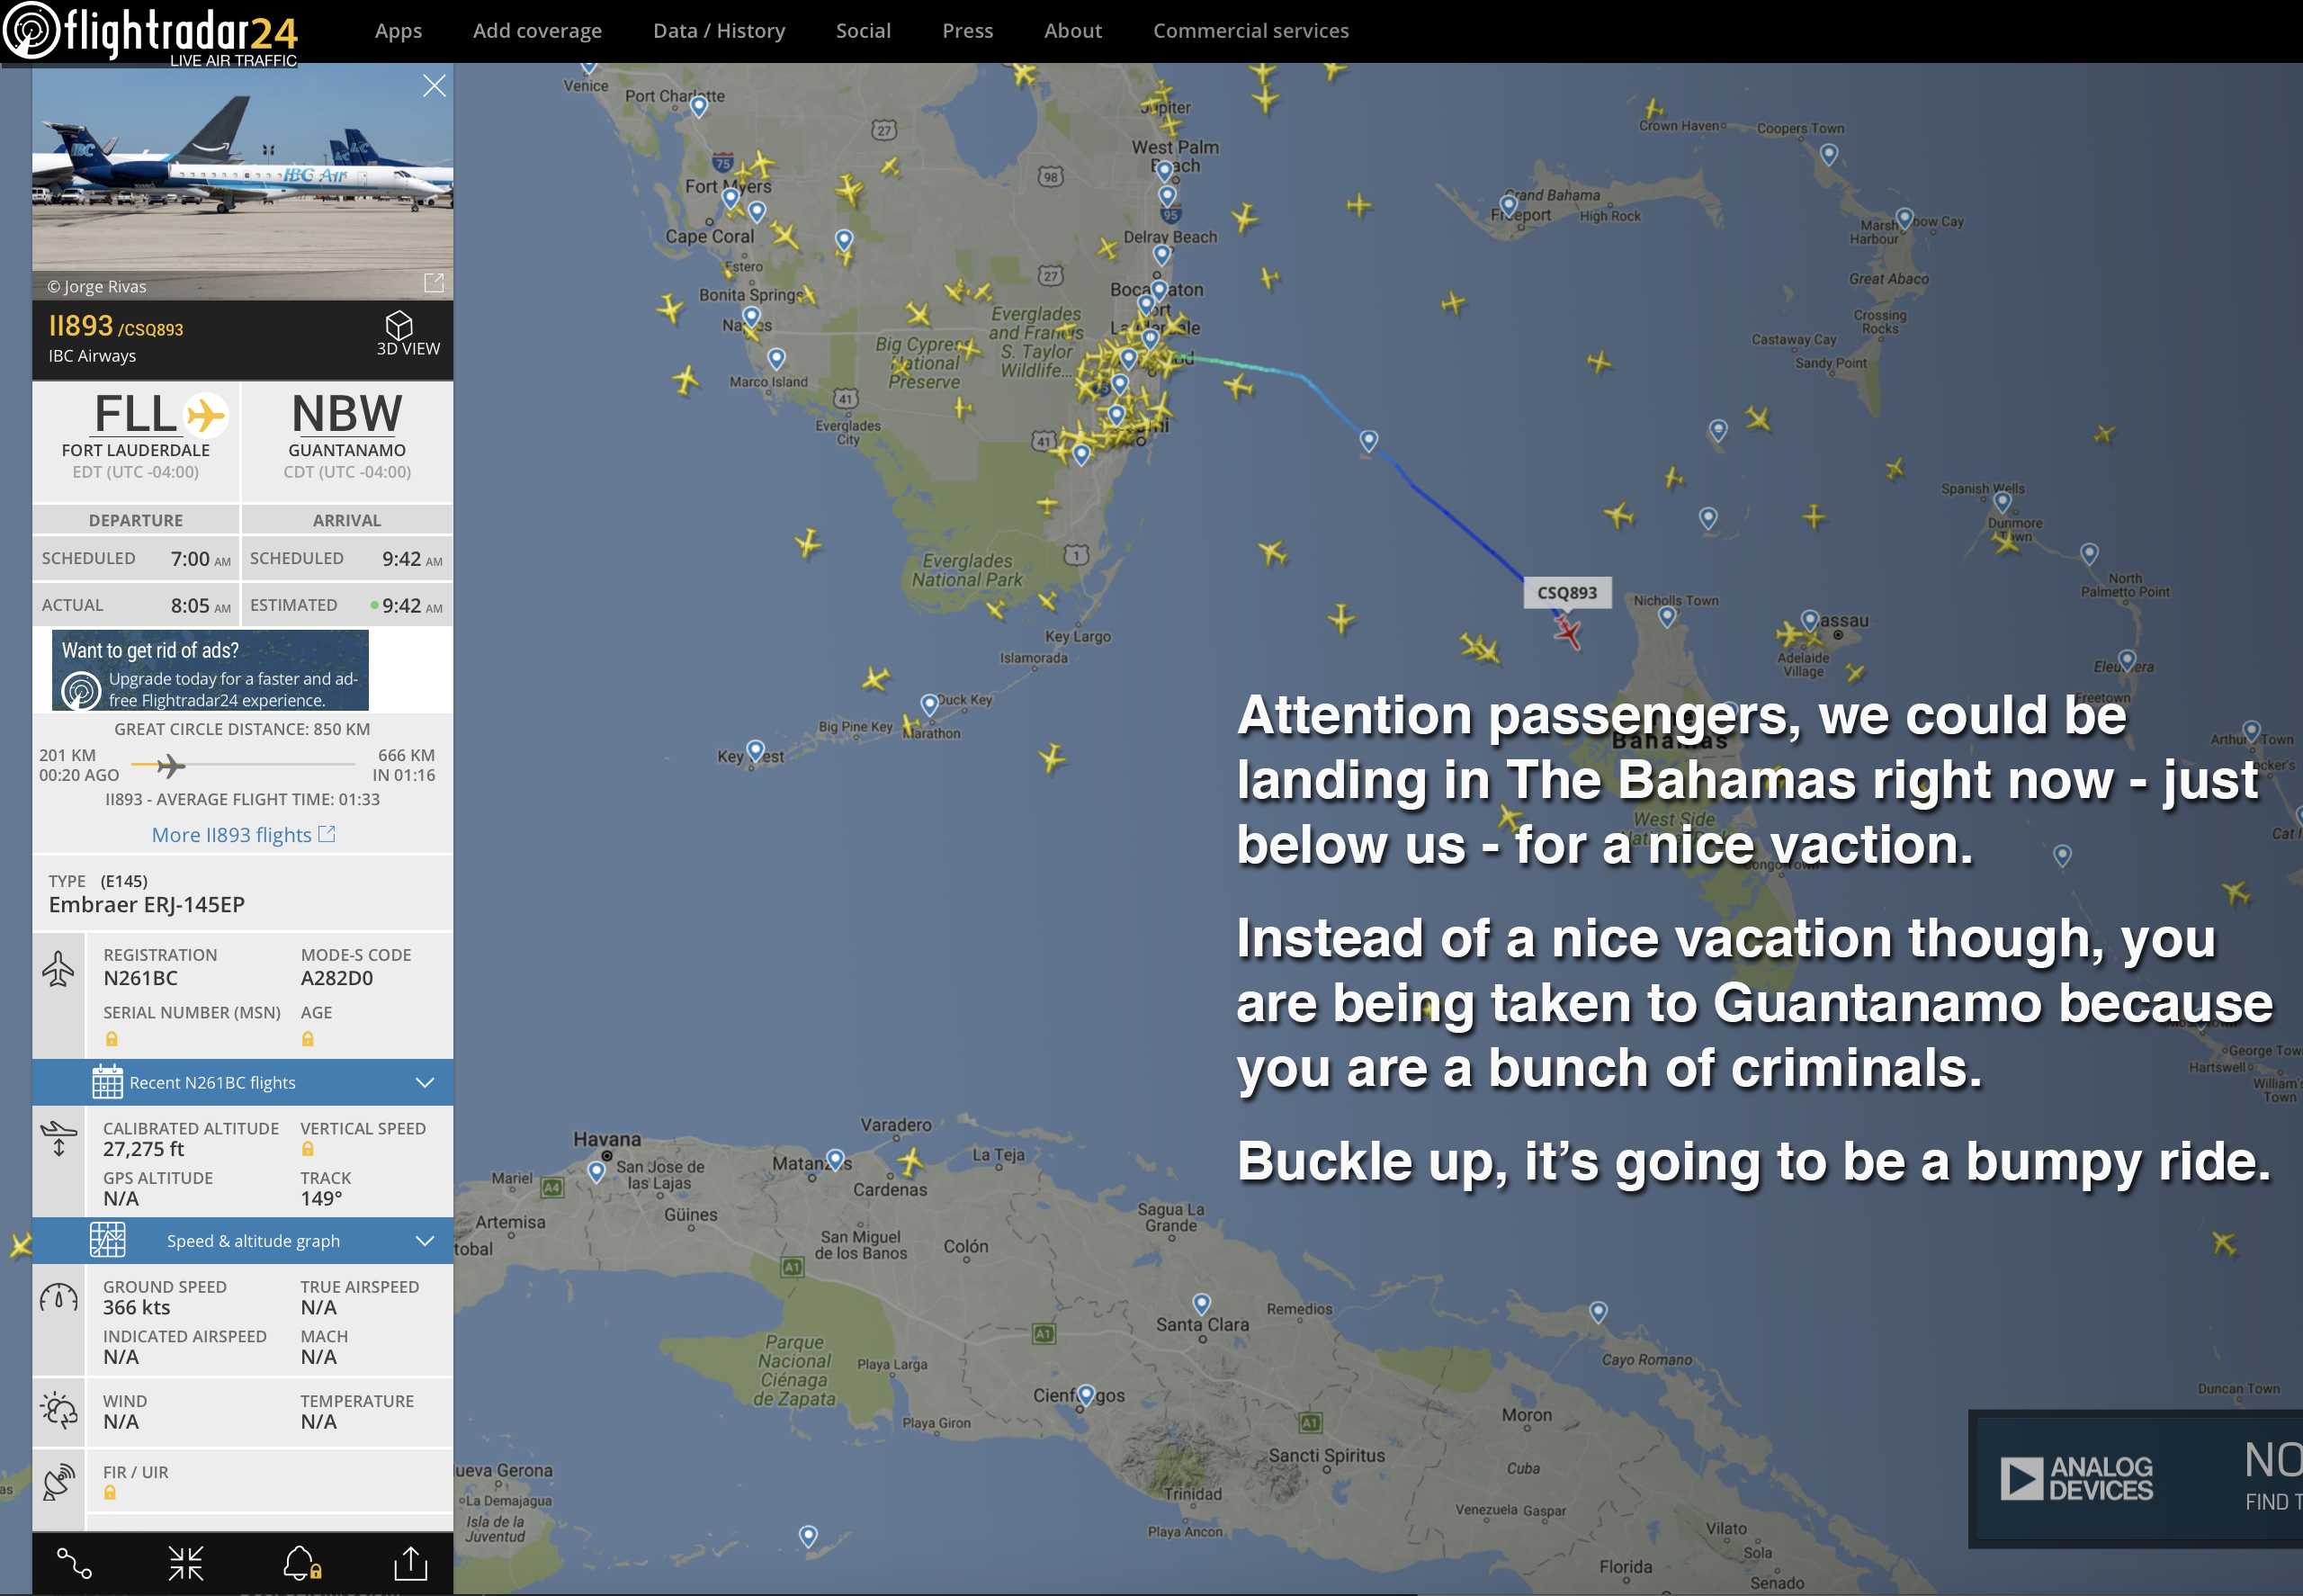The height and width of the screenshot is (1596, 2303).
Task: Click the flight progress plane marker
Action: coord(171,766)
